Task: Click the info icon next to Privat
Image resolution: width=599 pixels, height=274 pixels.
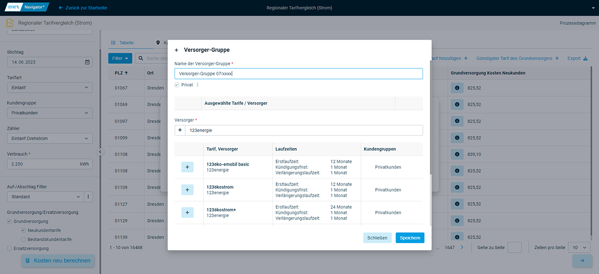Action: (x=197, y=85)
